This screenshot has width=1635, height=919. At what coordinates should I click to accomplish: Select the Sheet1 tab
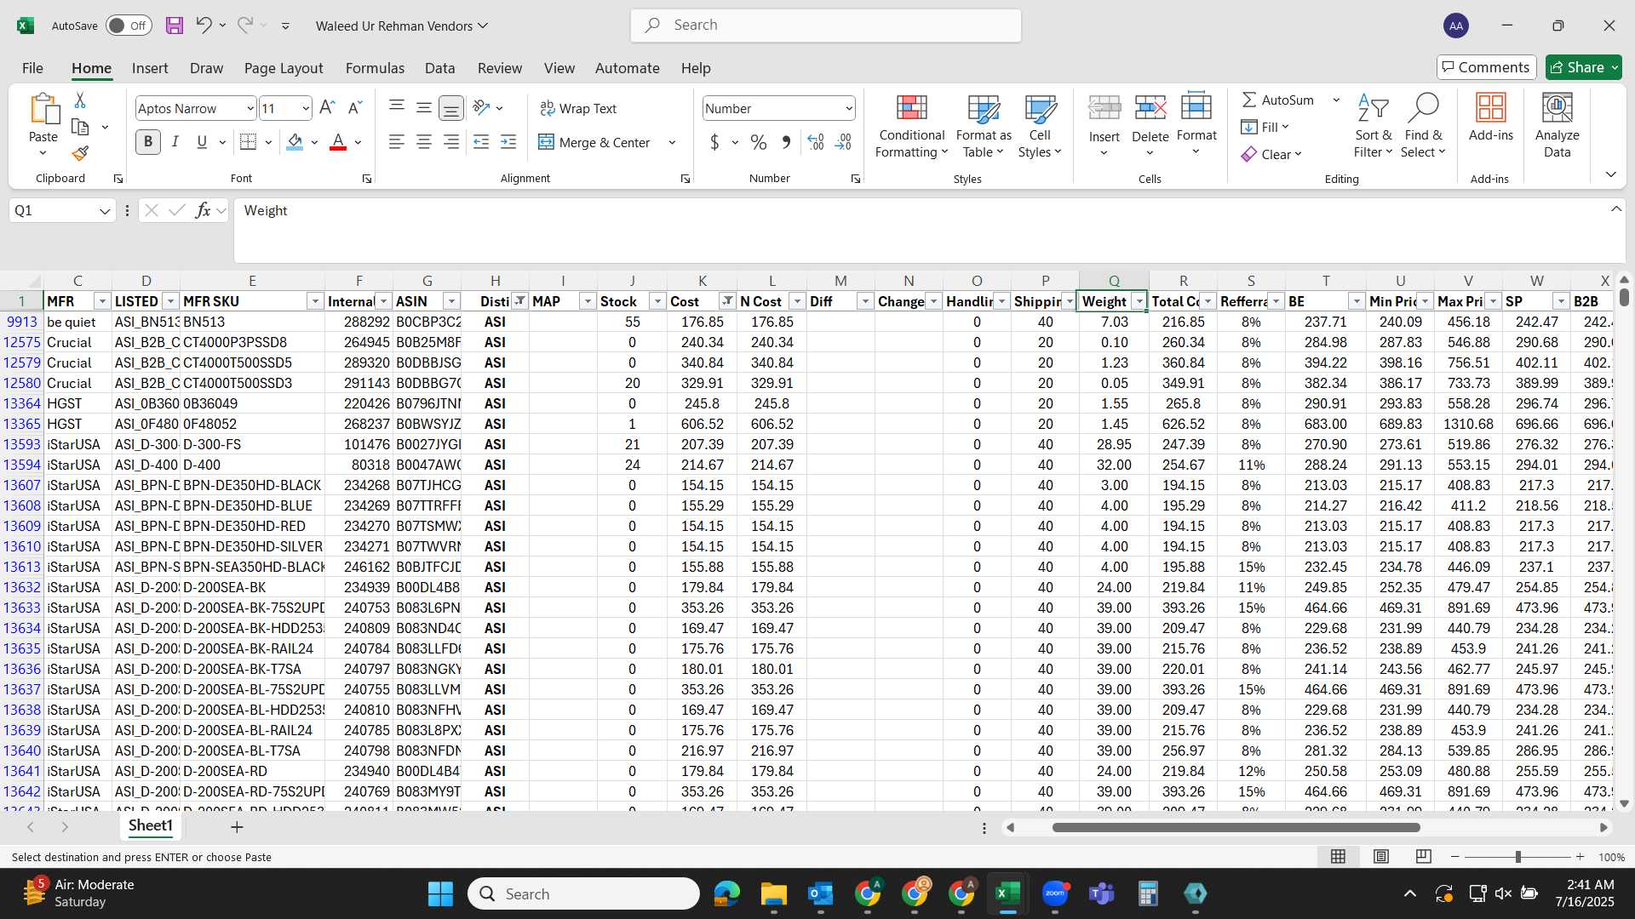151,825
